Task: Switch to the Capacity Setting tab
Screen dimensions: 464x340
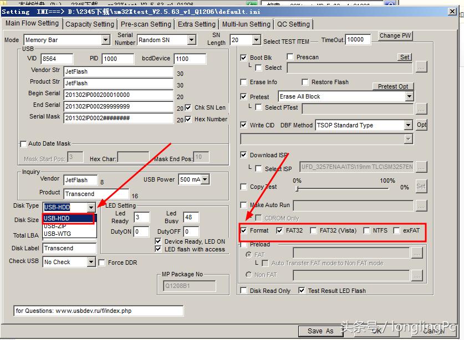Action: point(89,24)
